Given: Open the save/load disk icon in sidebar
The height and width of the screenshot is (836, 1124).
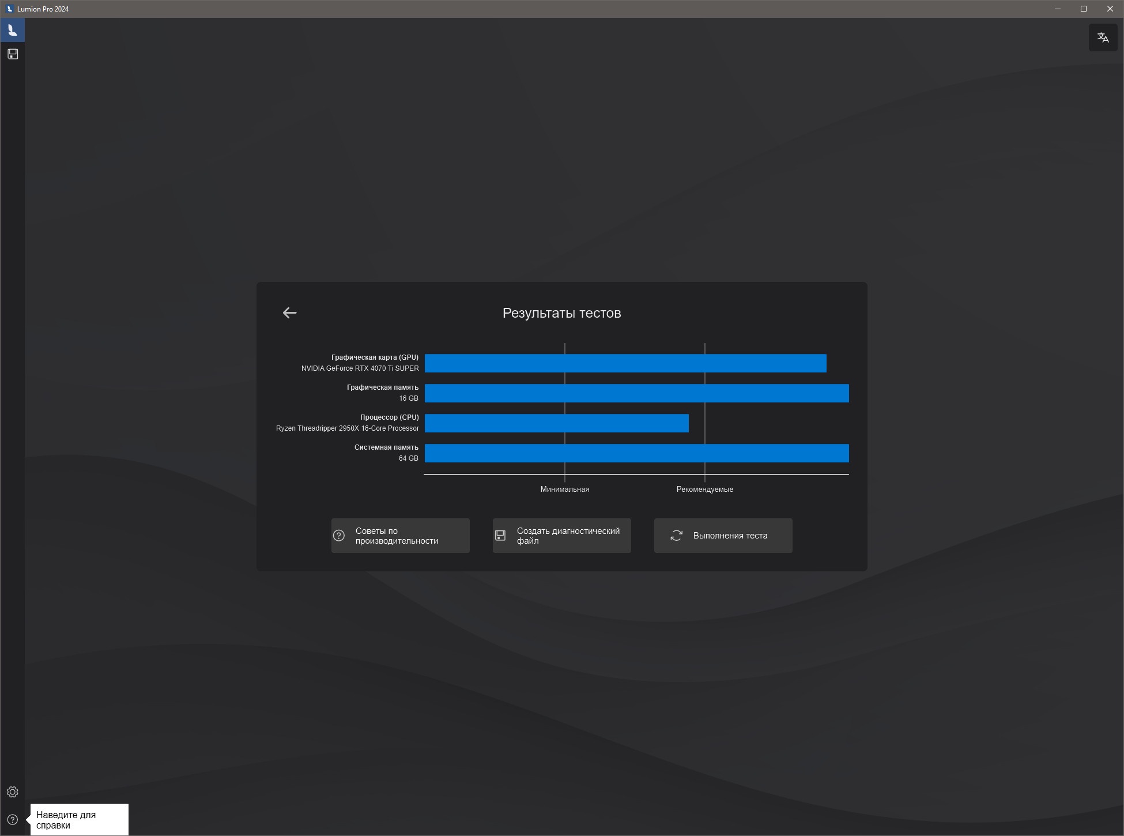Looking at the screenshot, I should point(12,54).
